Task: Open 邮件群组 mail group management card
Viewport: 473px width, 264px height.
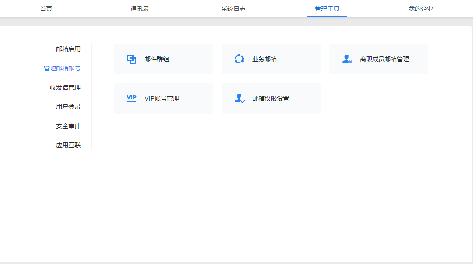Action: 163,59
